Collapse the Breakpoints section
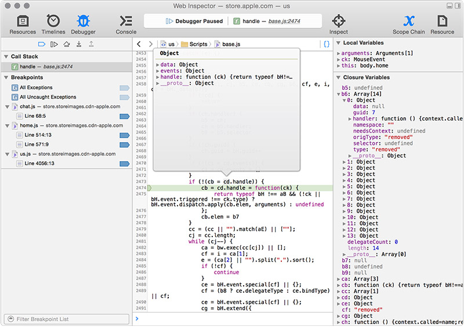The width and height of the screenshot is (464, 327). [x=6, y=78]
